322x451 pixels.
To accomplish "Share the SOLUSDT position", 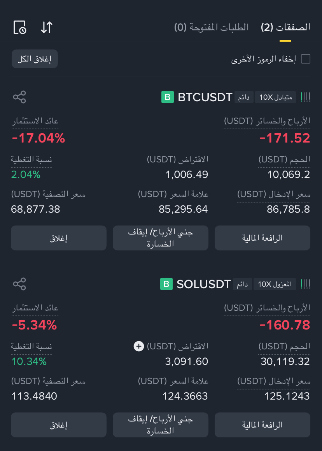I will [19, 284].
